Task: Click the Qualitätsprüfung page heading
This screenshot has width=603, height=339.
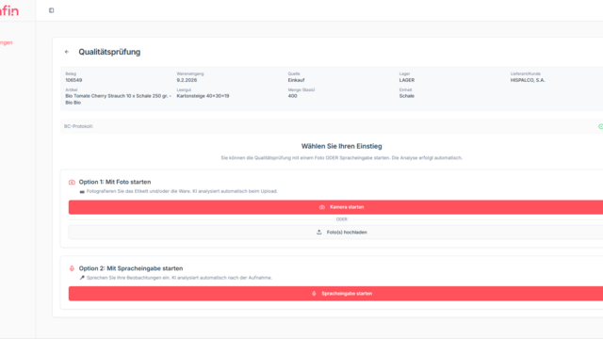Action: click(x=109, y=52)
